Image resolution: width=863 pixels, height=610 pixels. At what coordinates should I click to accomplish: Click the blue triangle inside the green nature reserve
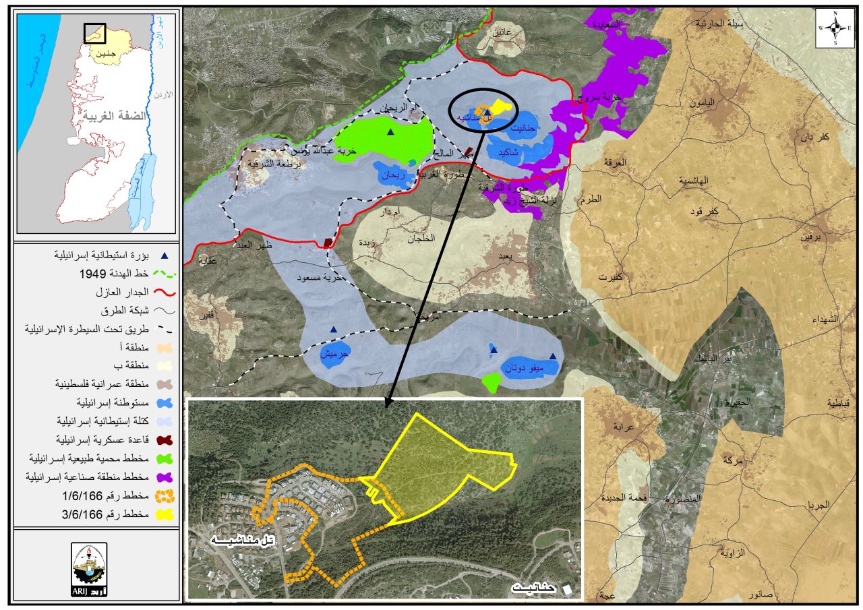tap(390, 133)
